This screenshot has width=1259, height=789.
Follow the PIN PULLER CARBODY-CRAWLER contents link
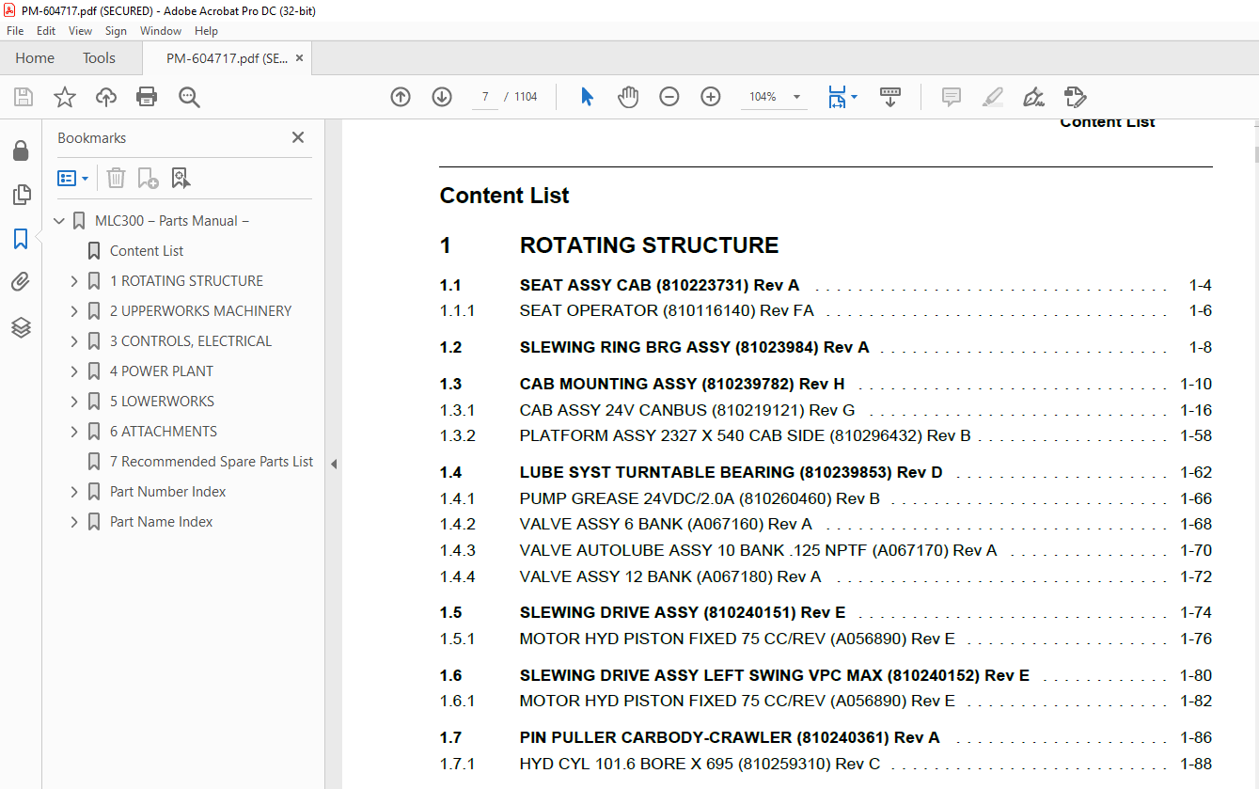[x=730, y=737]
